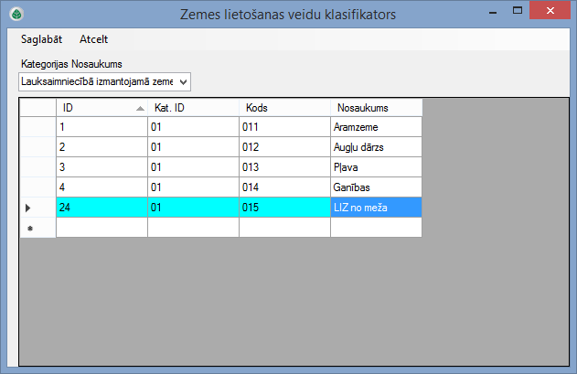Select the Aramzeme row via row header
This screenshot has width=577, height=374.
(x=37, y=127)
